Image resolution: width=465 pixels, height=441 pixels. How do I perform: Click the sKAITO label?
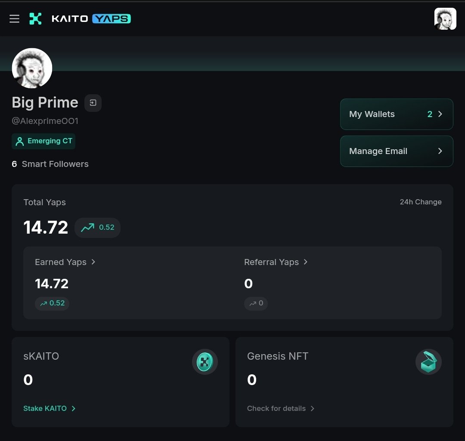coord(41,356)
